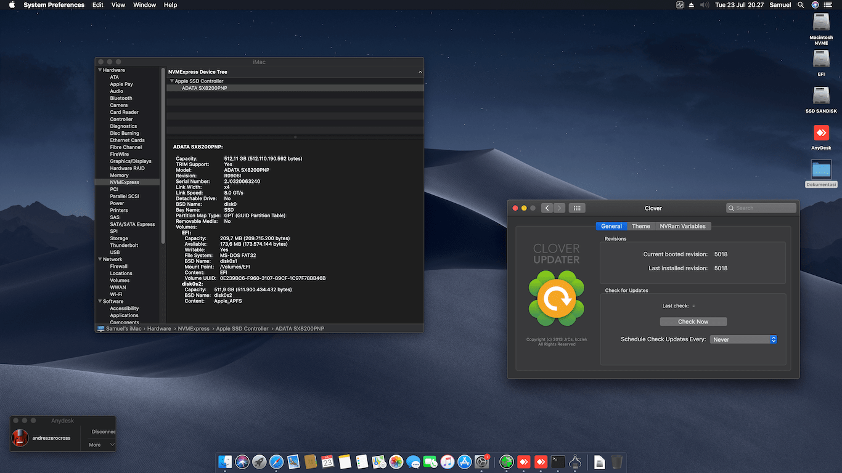This screenshot has height=473, width=842.
Task: Select Thunderbolt in hardware sidebar
Action: (124, 245)
